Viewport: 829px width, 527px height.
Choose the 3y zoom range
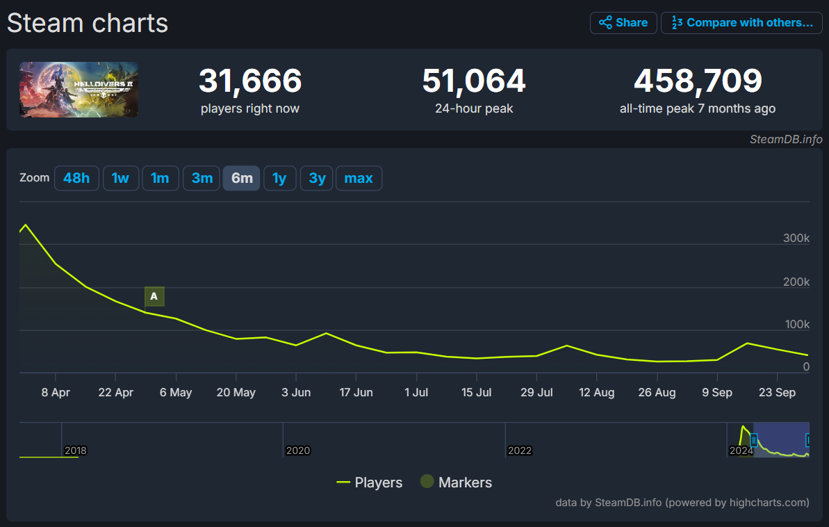pyautogui.click(x=317, y=178)
